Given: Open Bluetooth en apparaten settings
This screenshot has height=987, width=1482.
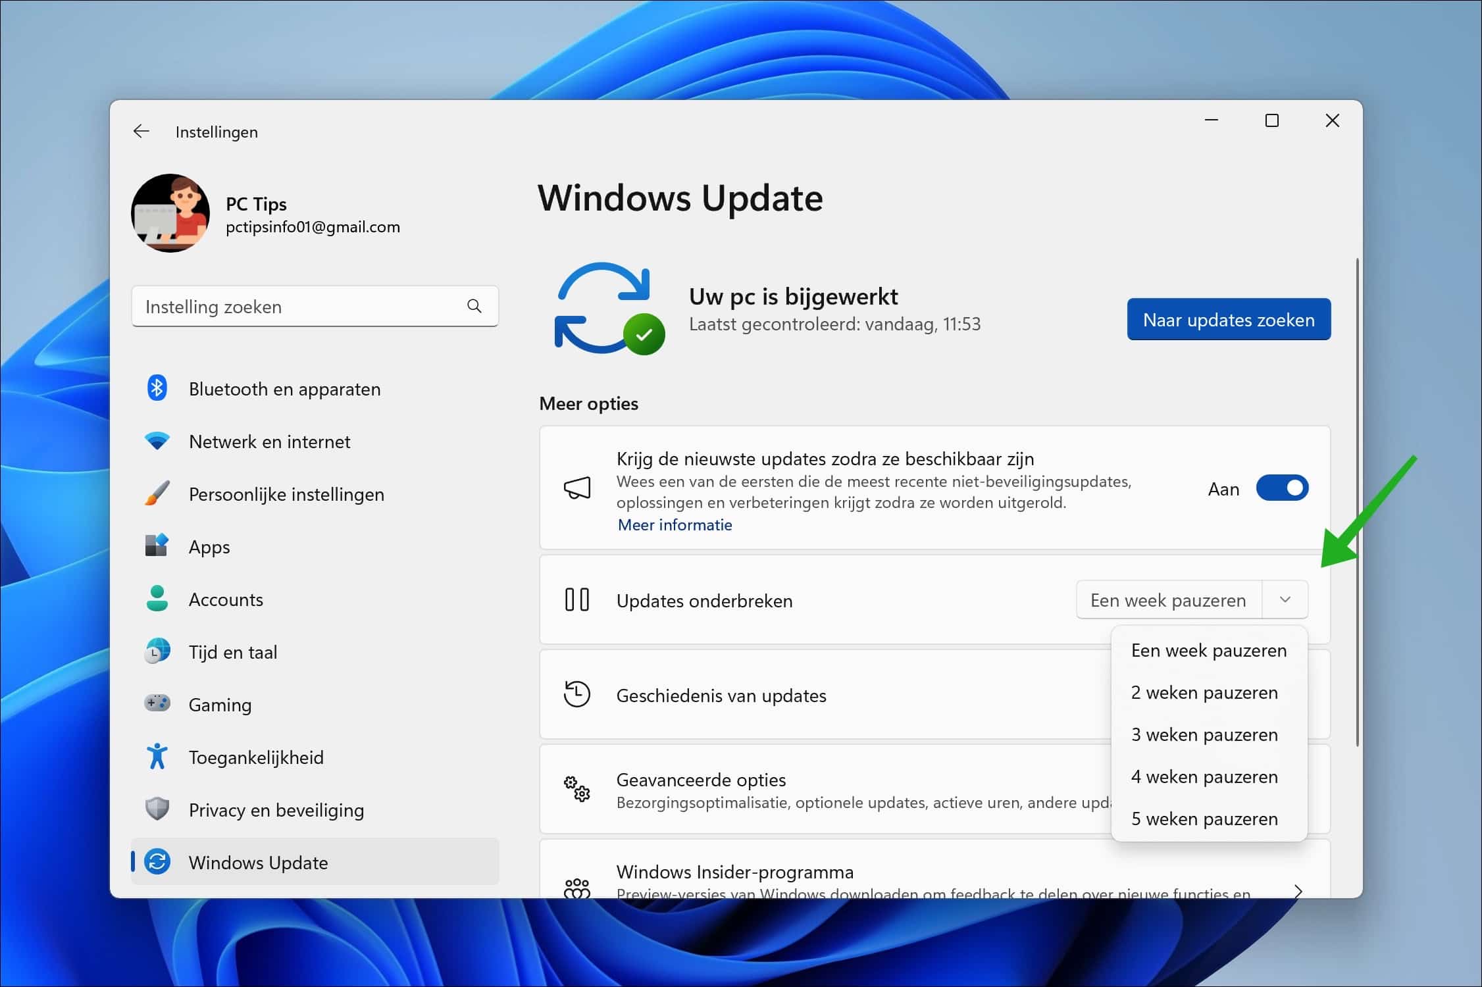Looking at the screenshot, I should pyautogui.click(x=315, y=389).
